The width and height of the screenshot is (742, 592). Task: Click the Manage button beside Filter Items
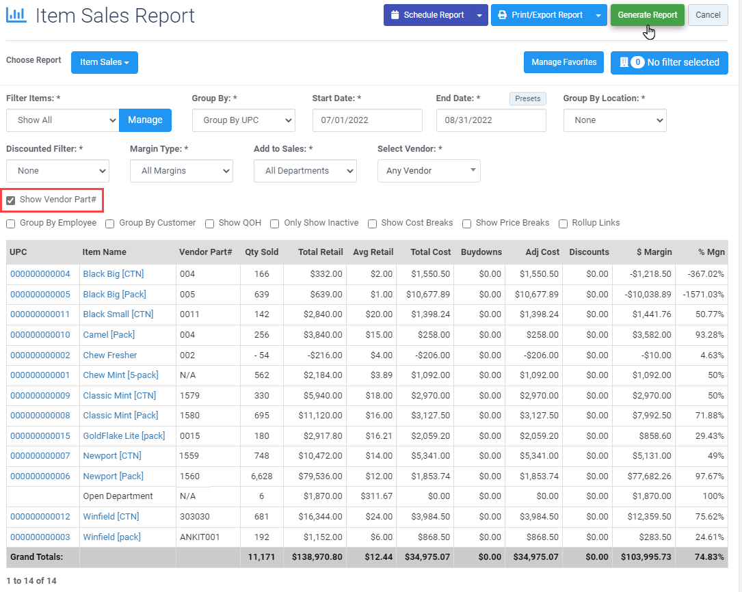[145, 120]
